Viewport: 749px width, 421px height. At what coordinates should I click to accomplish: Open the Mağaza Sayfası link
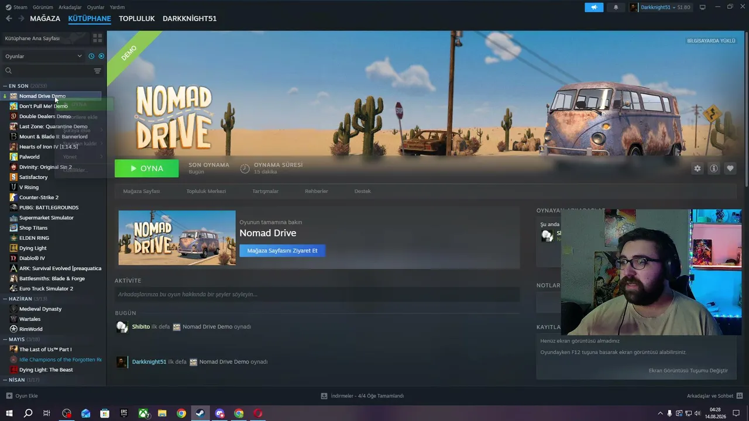coord(141,191)
